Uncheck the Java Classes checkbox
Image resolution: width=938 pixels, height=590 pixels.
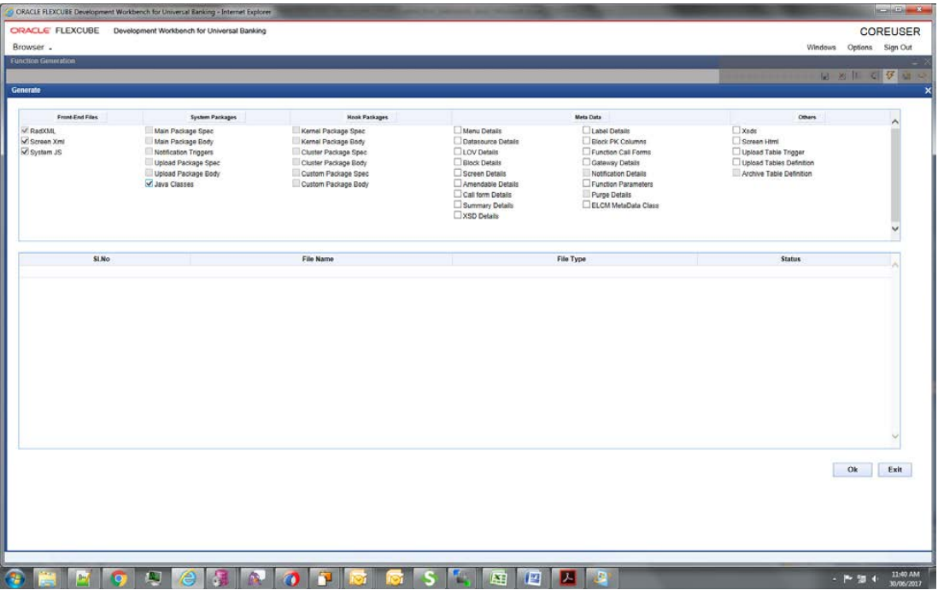(149, 184)
